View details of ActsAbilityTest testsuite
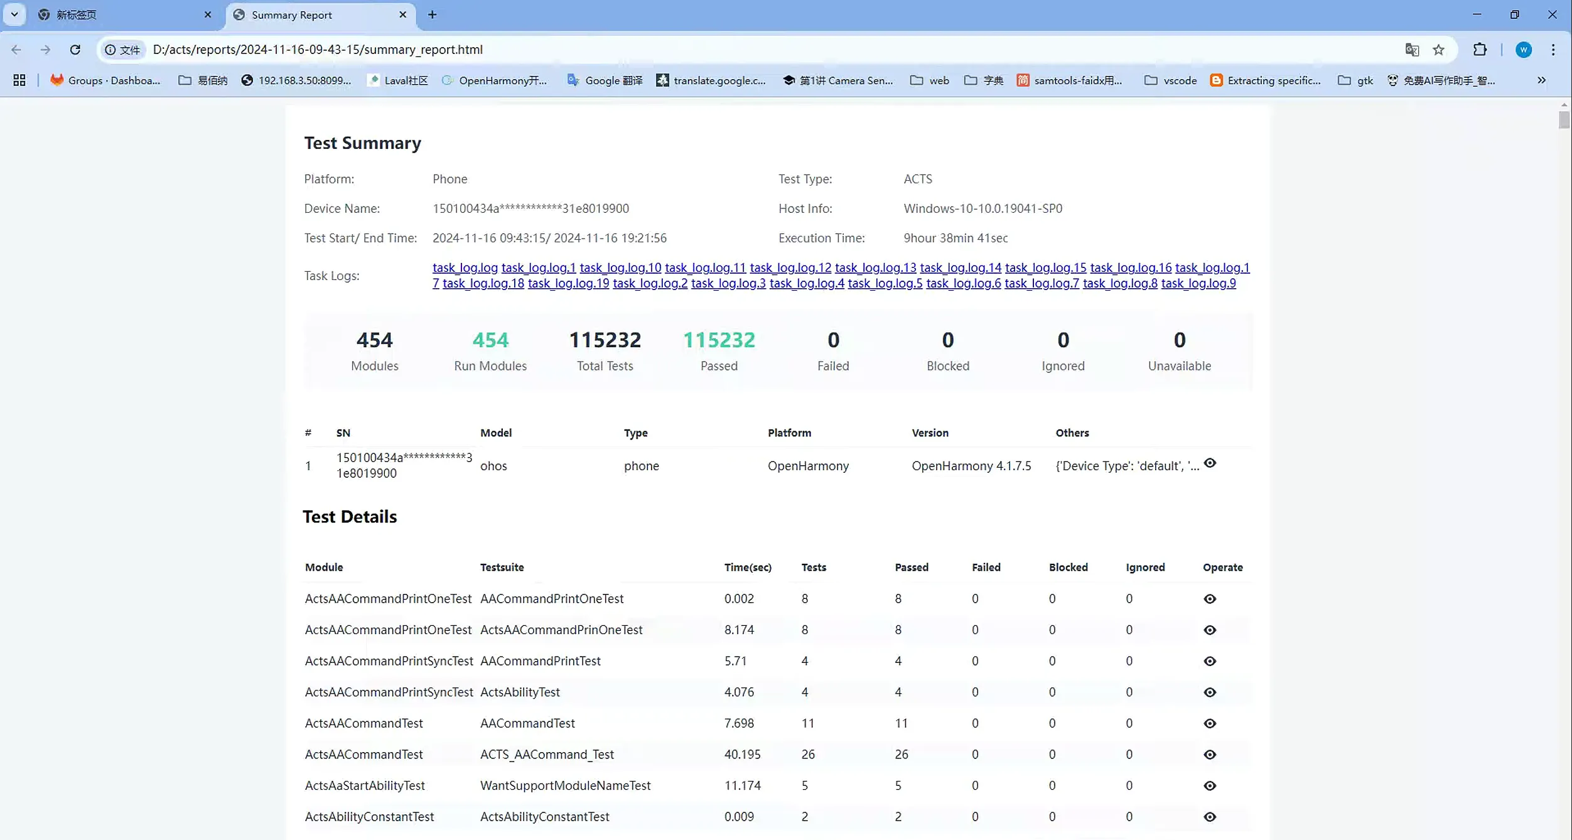 tap(1210, 692)
